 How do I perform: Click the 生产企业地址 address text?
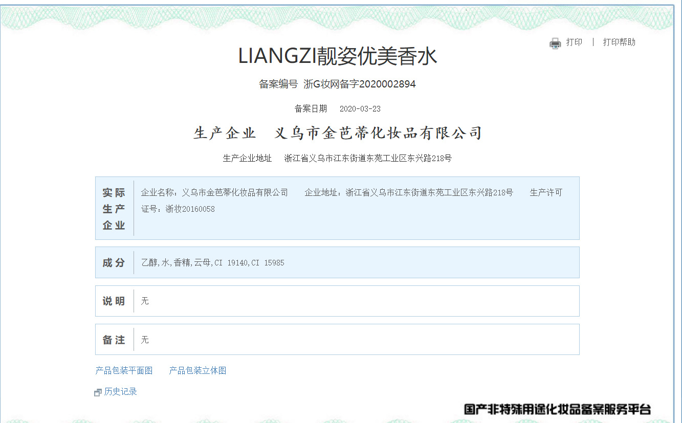[368, 159]
